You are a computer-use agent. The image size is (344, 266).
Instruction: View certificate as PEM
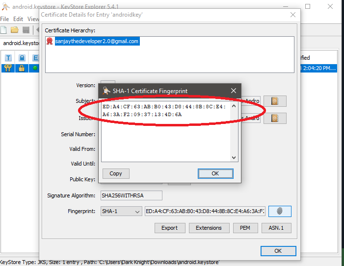click(245, 228)
